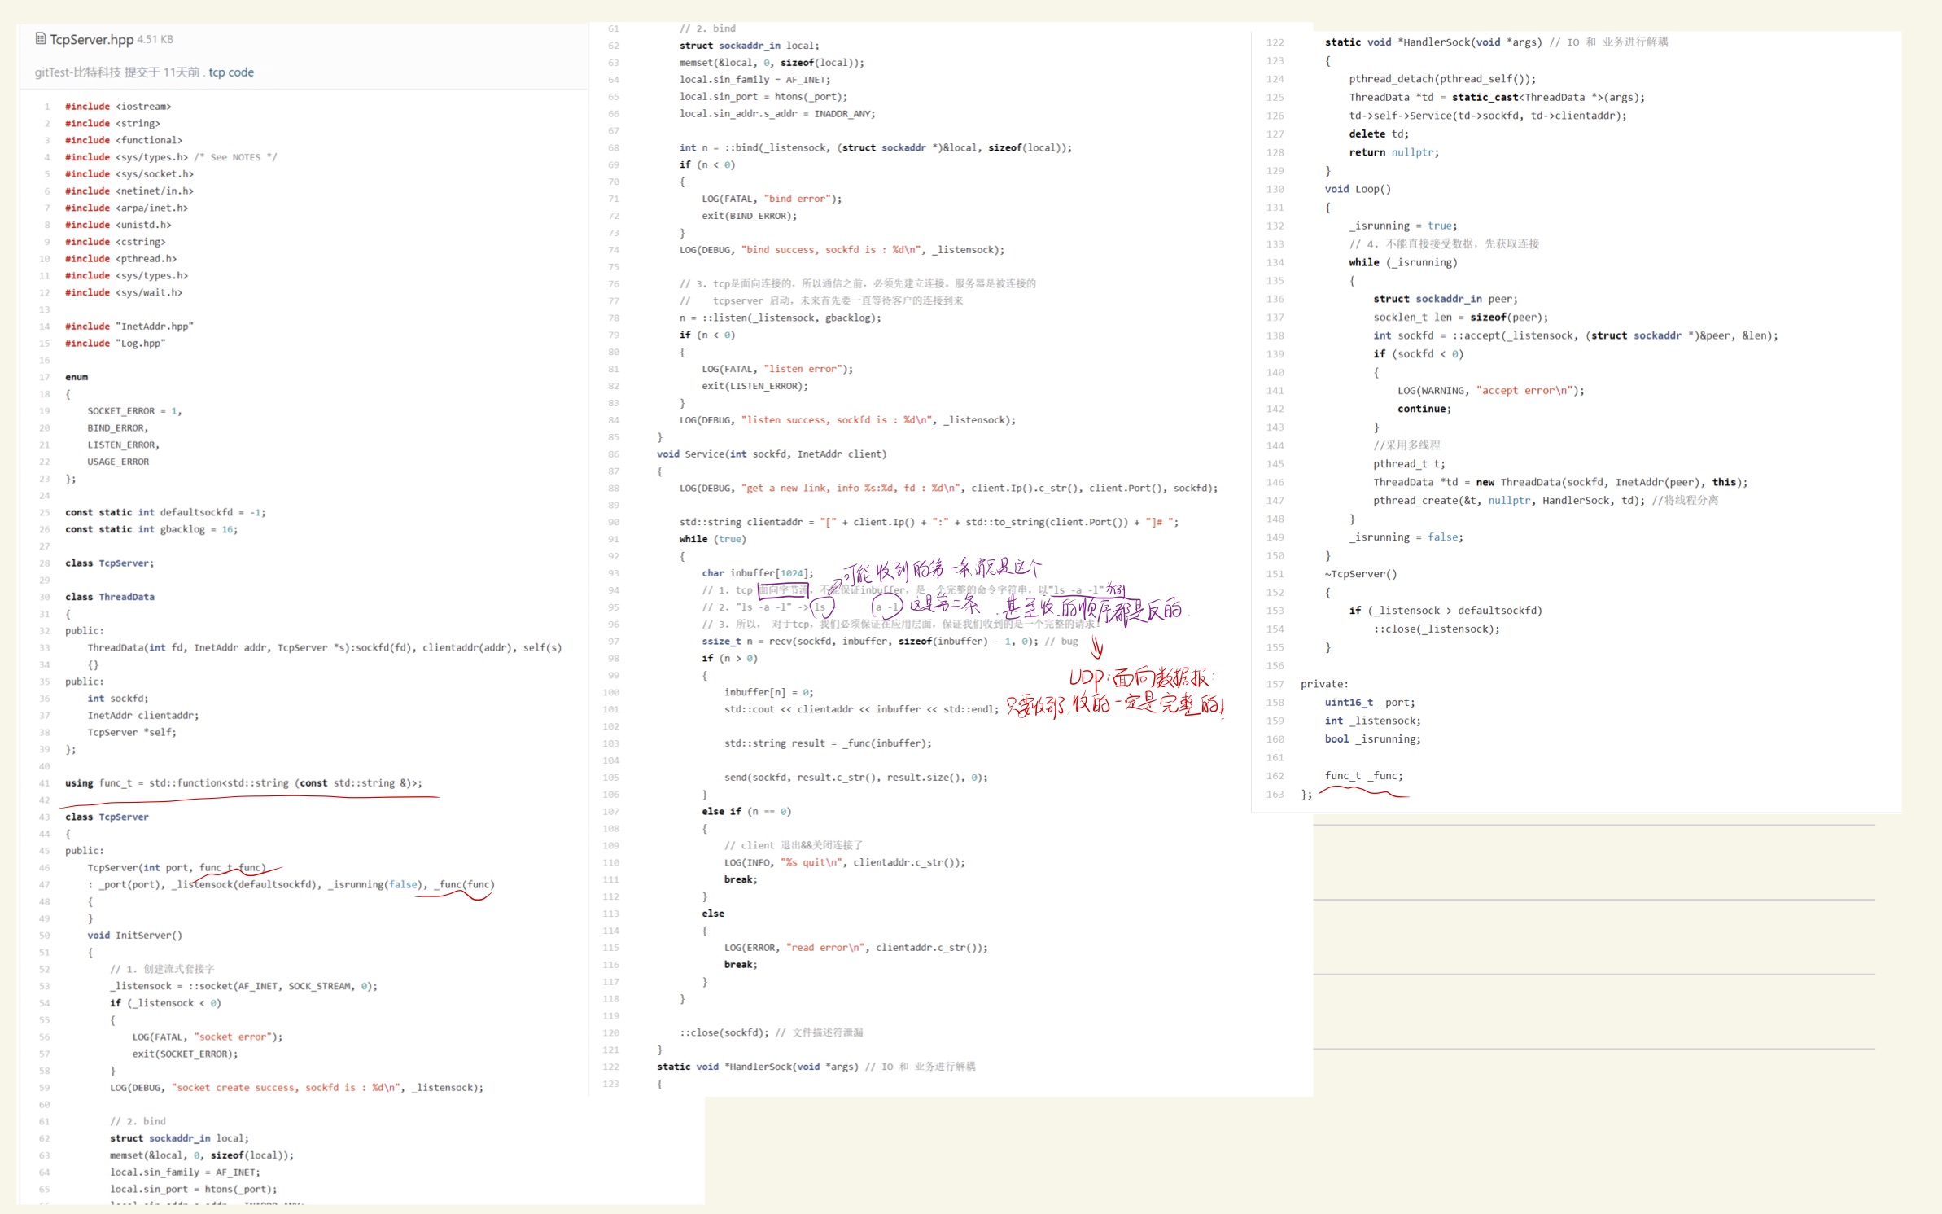Open the 'tcp code' commit link
Screen dimensions: 1942x1214
[x=231, y=72]
